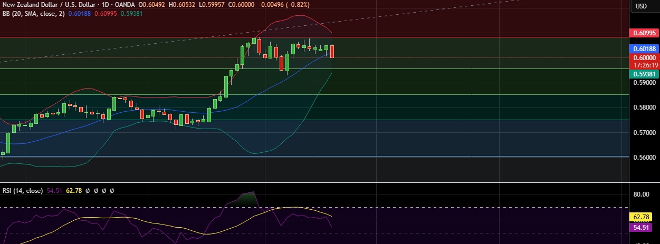This screenshot has width=660, height=244.
Task: Click the blue BB basis value 0.60188 in legend
Action: pyautogui.click(x=79, y=13)
